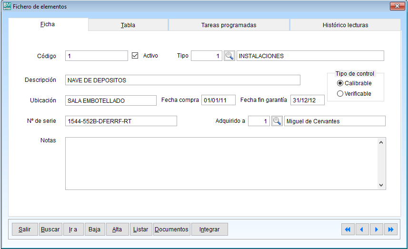Go to the first record

[x=348, y=229]
